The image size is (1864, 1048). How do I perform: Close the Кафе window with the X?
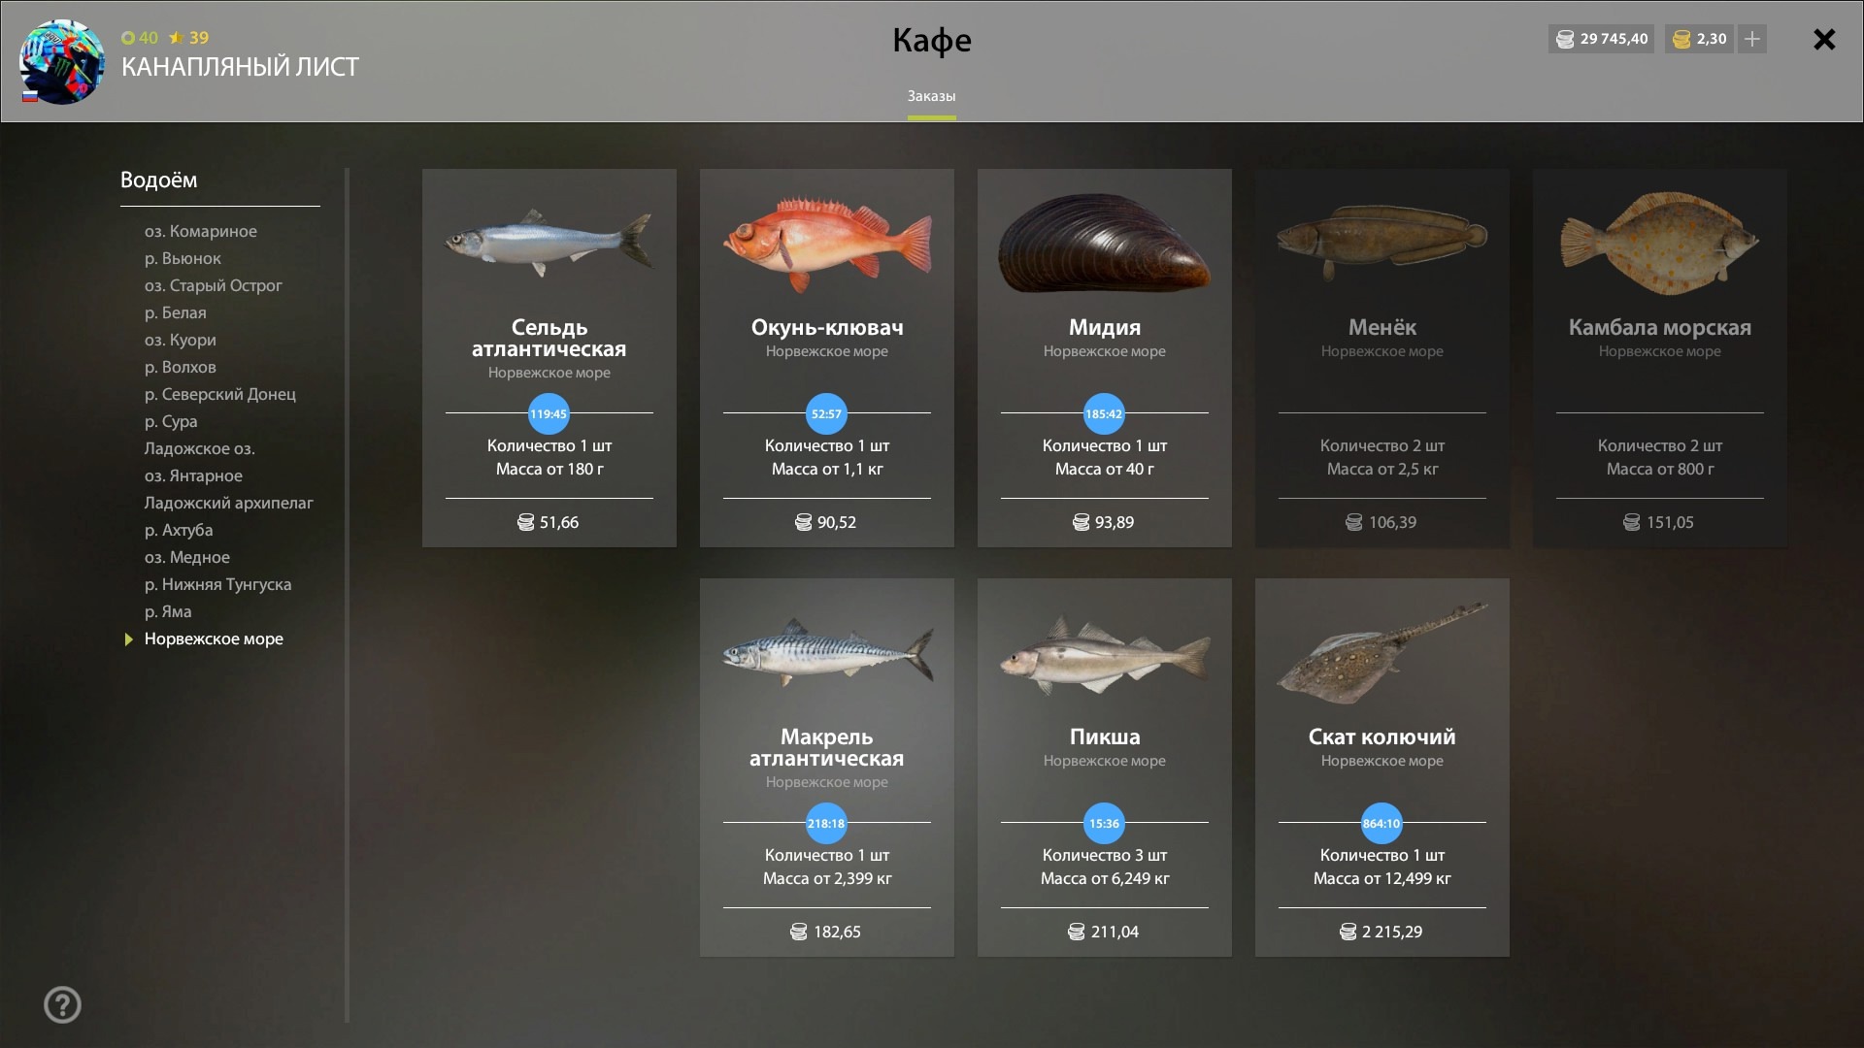tap(1824, 40)
